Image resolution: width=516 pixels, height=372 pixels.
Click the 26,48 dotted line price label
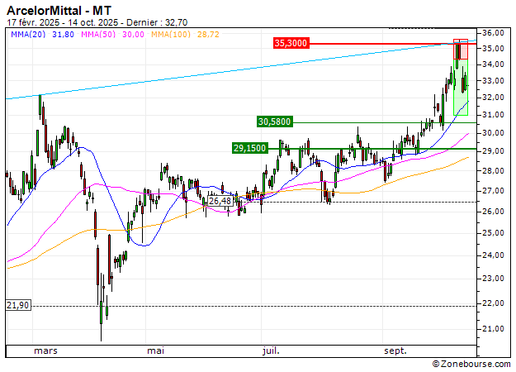click(220, 201)
